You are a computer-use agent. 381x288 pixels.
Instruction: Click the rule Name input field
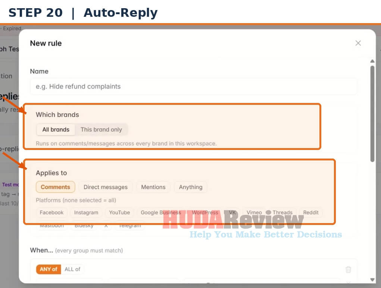click(x=194, y=87)
